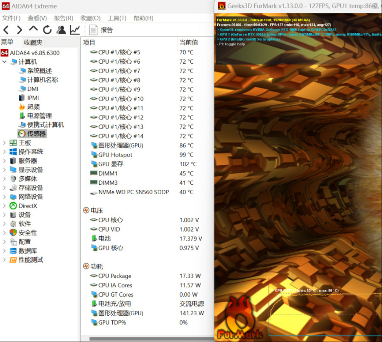Click the 报告 report toolbar button

tap(102, 30)
